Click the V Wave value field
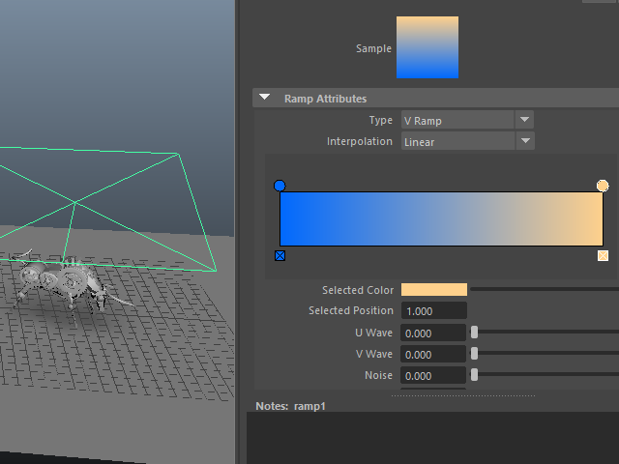This screenshot has height=464, width=619. tap(433, 354)
